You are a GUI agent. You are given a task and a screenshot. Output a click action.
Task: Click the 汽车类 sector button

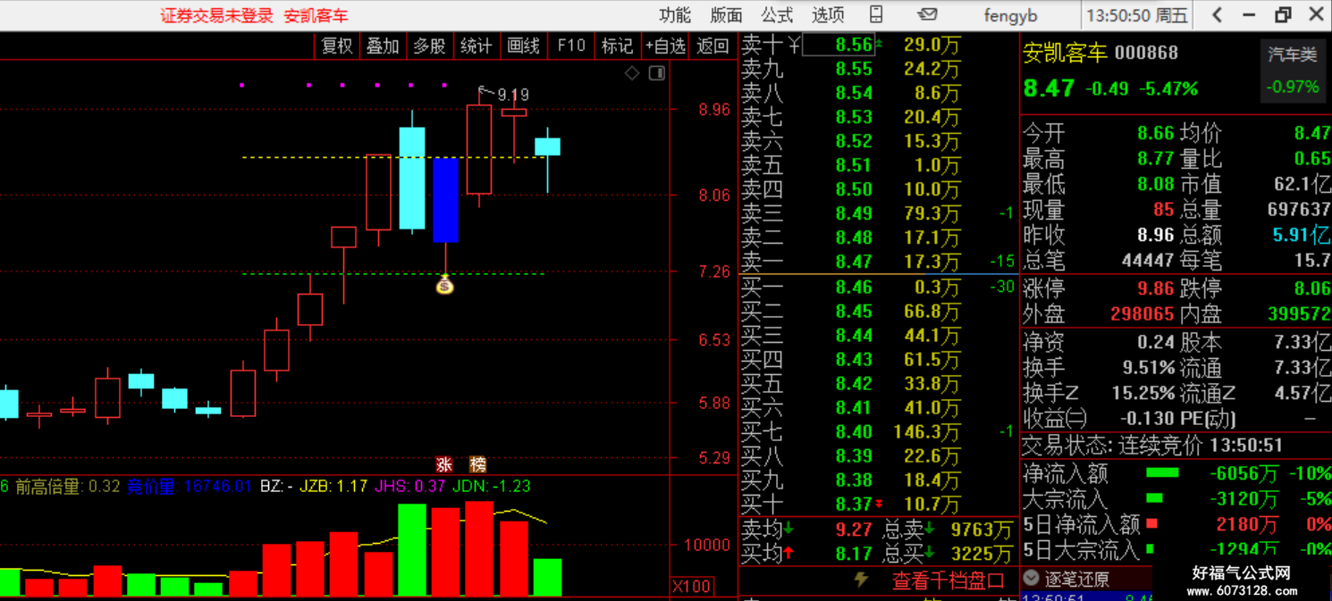pos(1293,54)
